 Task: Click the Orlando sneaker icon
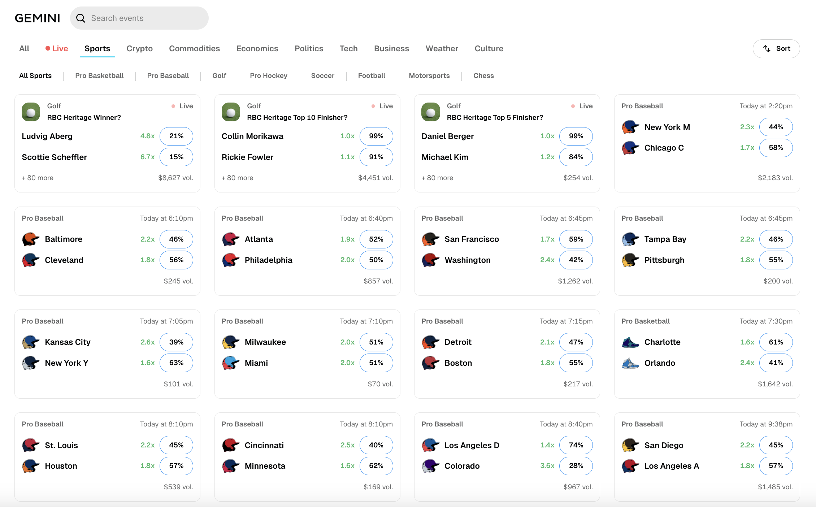tap(630, 363)
